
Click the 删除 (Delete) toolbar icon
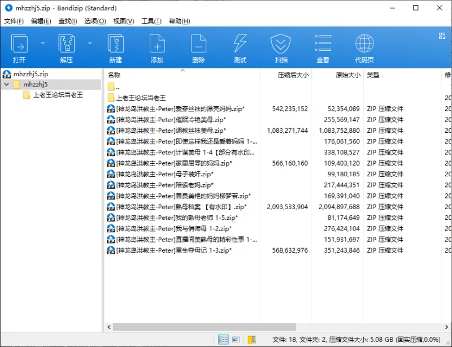[x=198, y=44]
